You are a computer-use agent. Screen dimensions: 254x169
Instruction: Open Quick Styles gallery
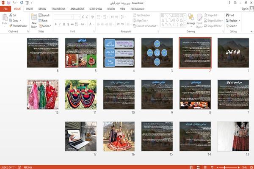click(x=199, y=21)
